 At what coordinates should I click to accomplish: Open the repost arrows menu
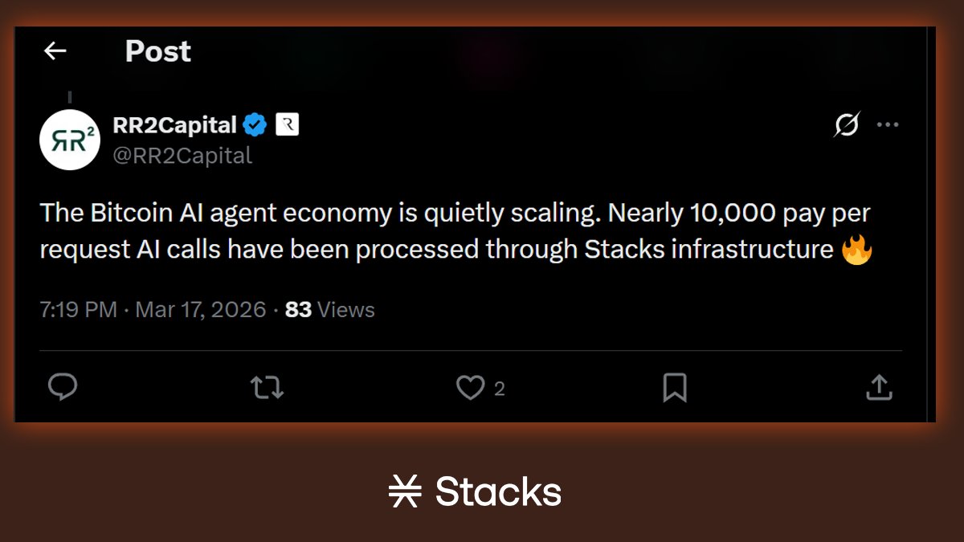[x=267, y=388]
